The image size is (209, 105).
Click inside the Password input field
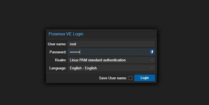(111, 52)
